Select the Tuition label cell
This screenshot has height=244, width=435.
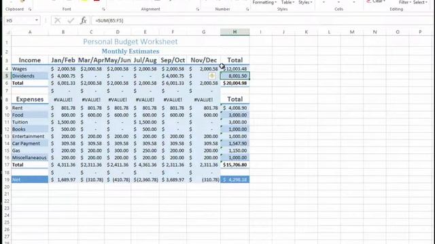coord(30,122)
